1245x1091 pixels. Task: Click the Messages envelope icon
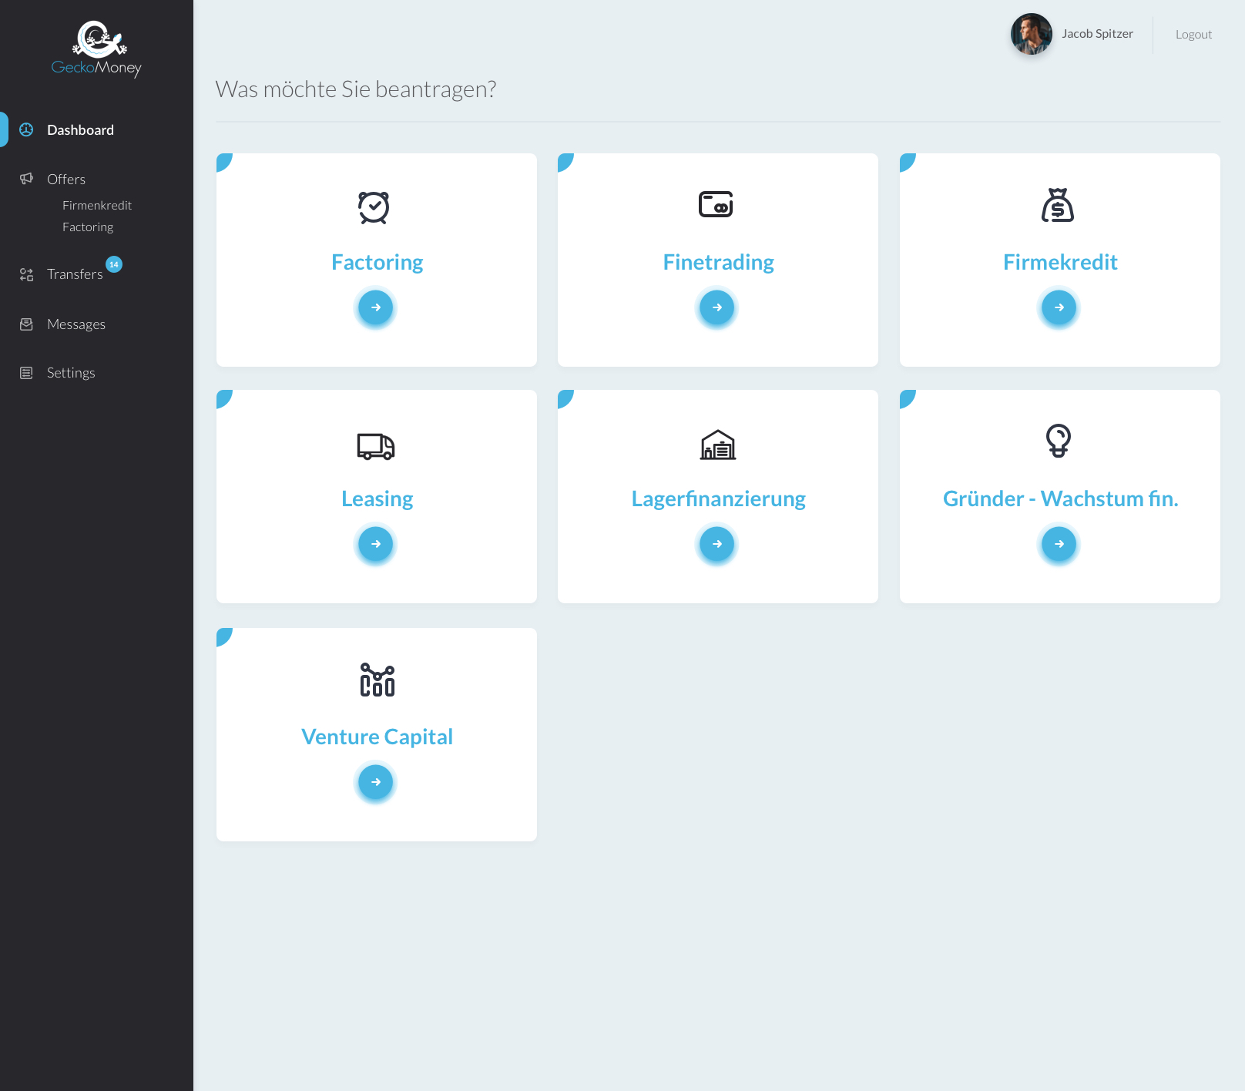(26, 324)
